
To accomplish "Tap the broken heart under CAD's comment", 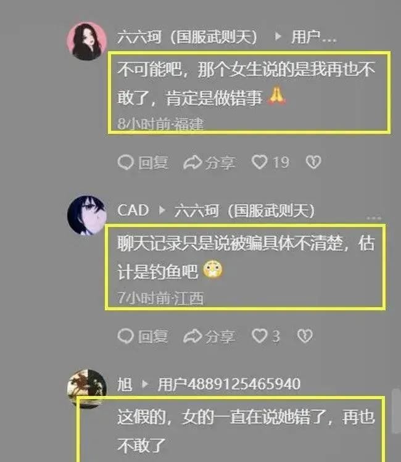I will [x=305, y=336].
